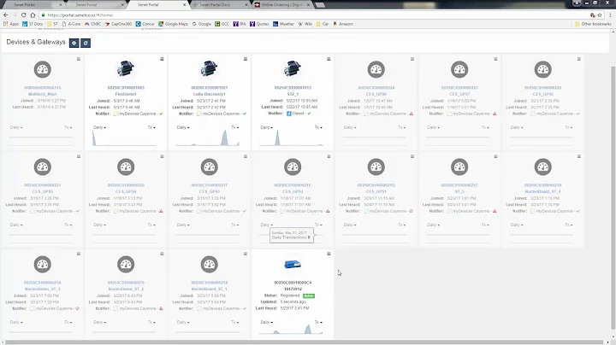
Task: Open hamburger menu on CES_GPS6 card
Action: click(579, 59)
